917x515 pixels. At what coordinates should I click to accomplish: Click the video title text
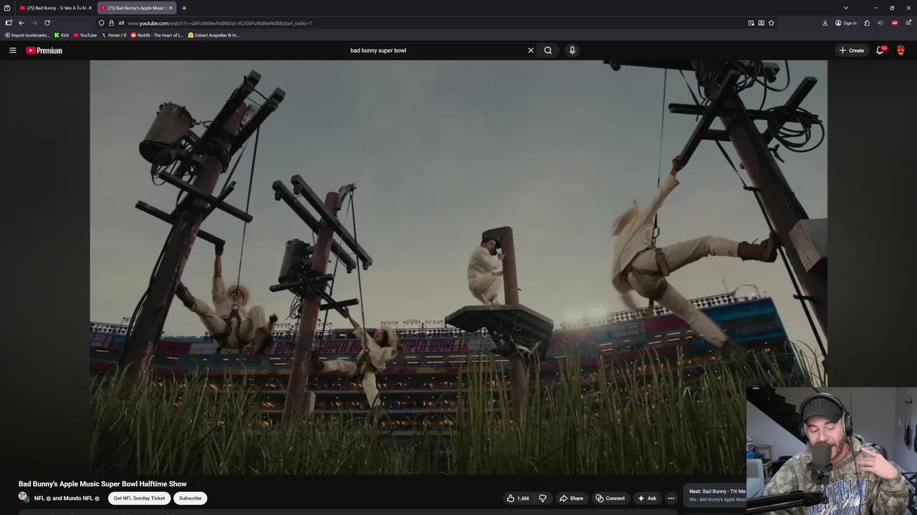pyautogui.click(x=102, y=484)
